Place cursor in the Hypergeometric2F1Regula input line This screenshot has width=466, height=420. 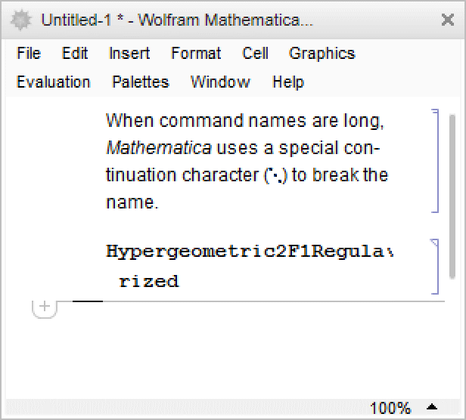coord(248,252)
